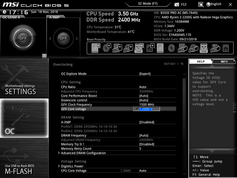237x178 pixels.
Task: Open the DRAM Frequency [Auto] dropdown
Action: coord(144,135)
